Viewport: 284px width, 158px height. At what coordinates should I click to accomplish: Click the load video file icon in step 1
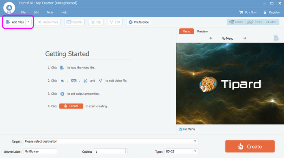click(62, 68)
